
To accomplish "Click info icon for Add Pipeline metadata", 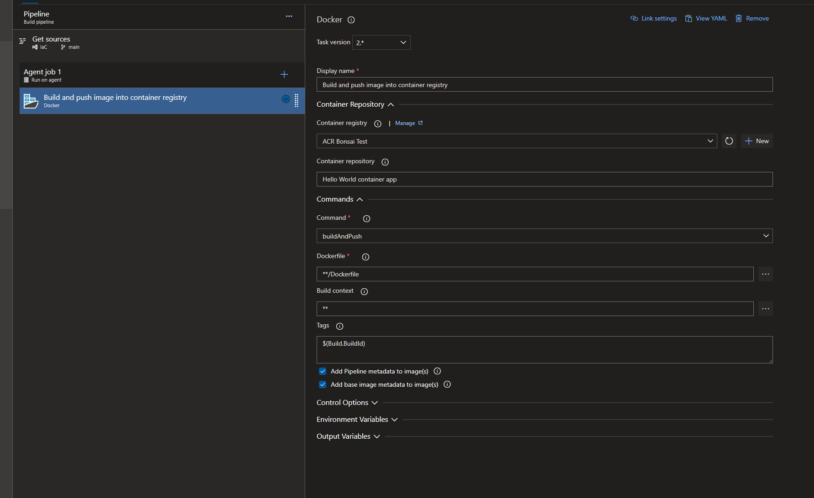I will coord(437,371).
